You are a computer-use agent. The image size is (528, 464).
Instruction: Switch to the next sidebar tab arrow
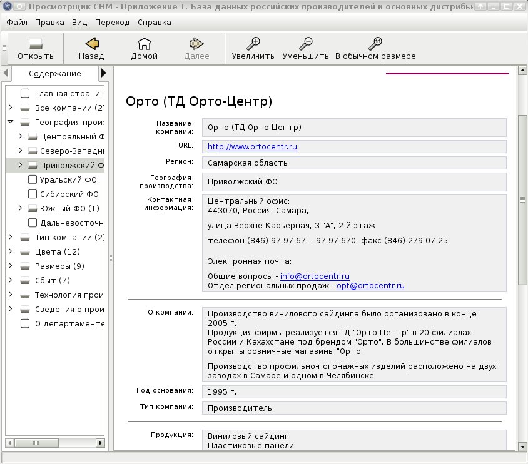click(x=104, y=73)
